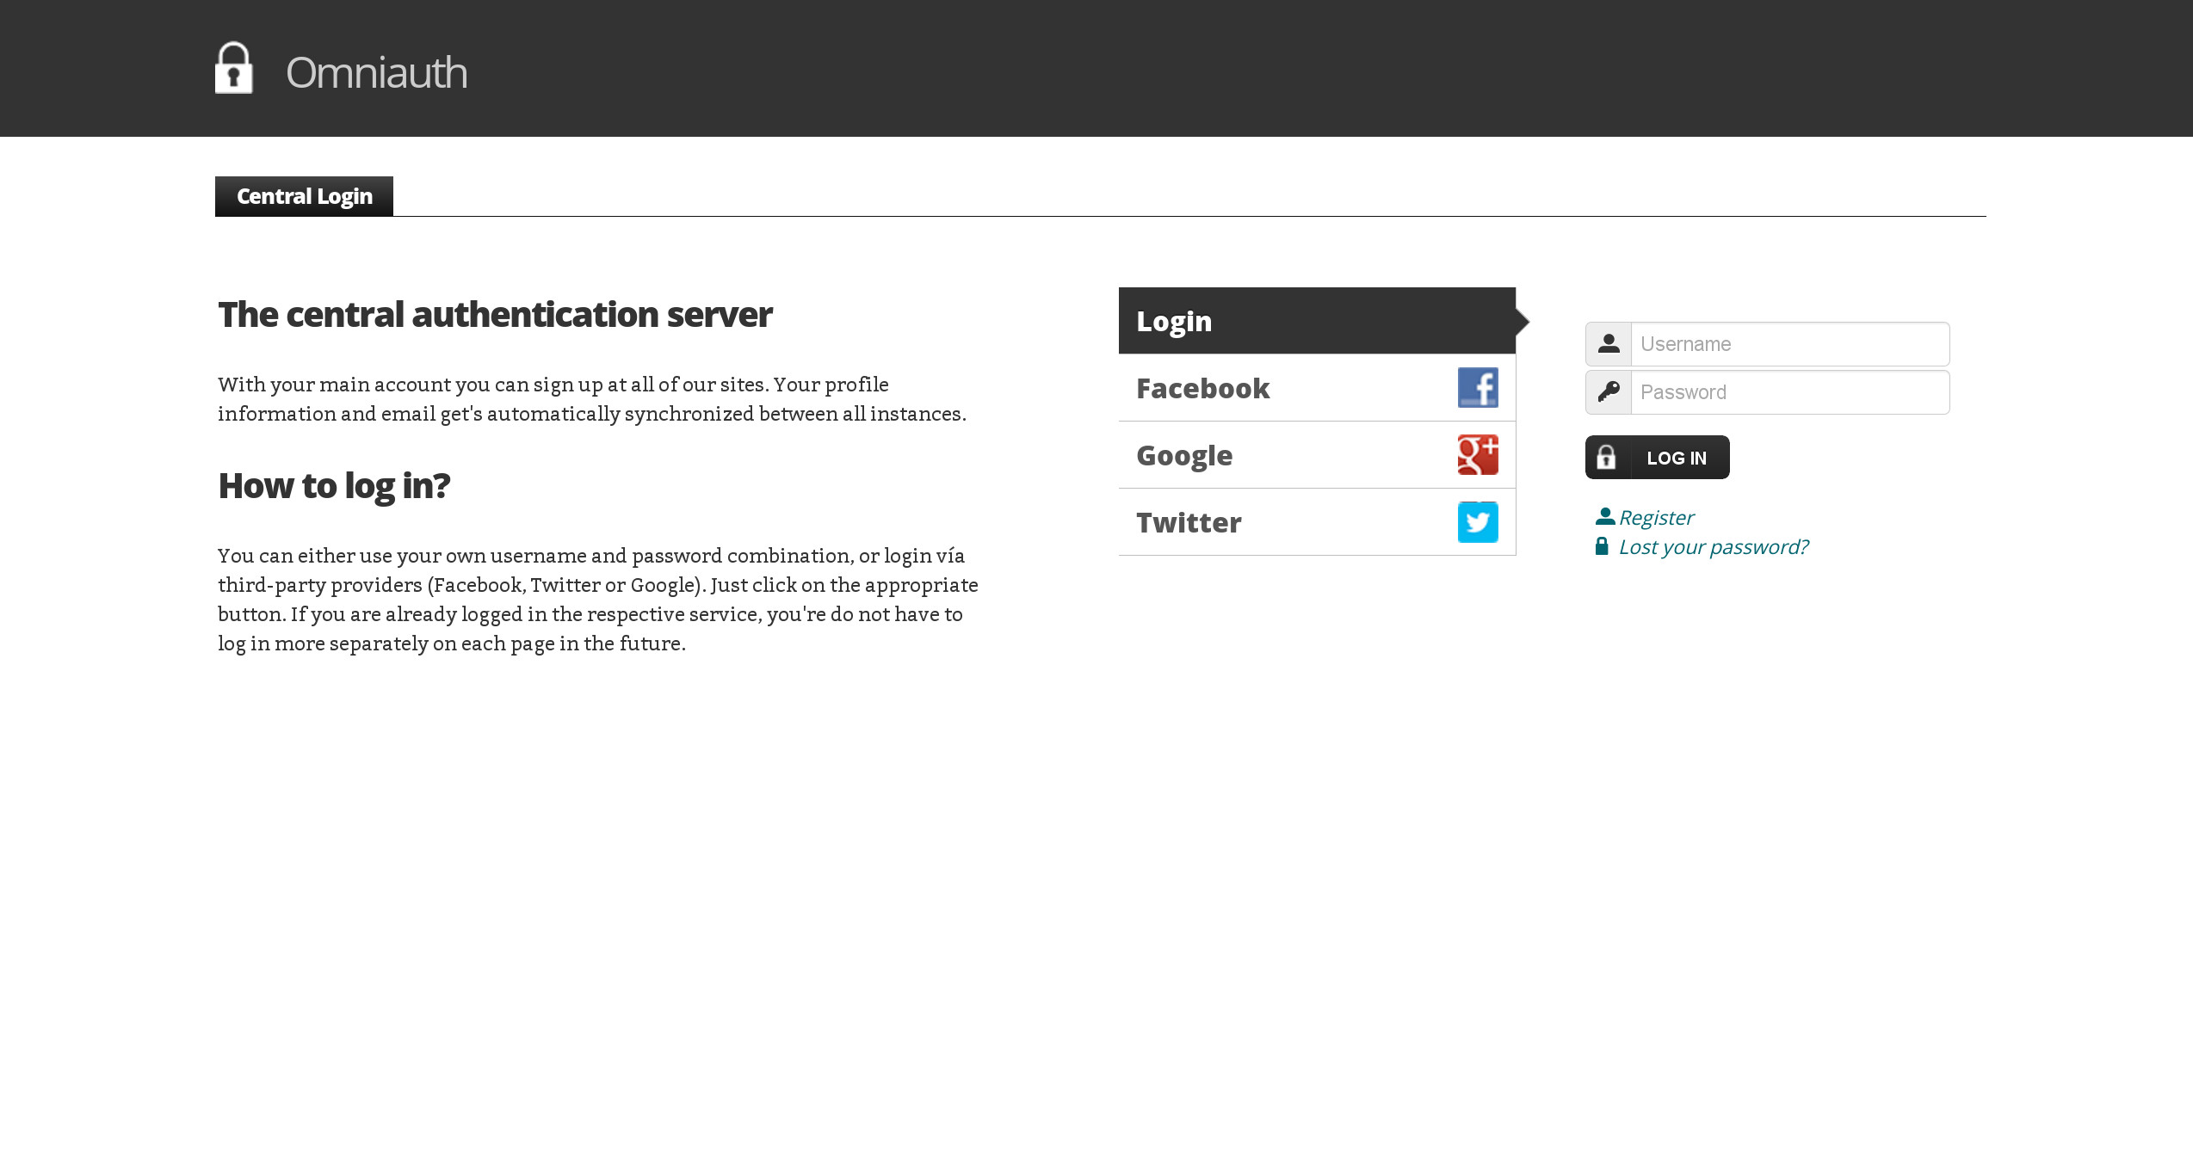Click the key icon beside Password
The height and width of the screenshot is (1176, 2193).
point(1609,392)
